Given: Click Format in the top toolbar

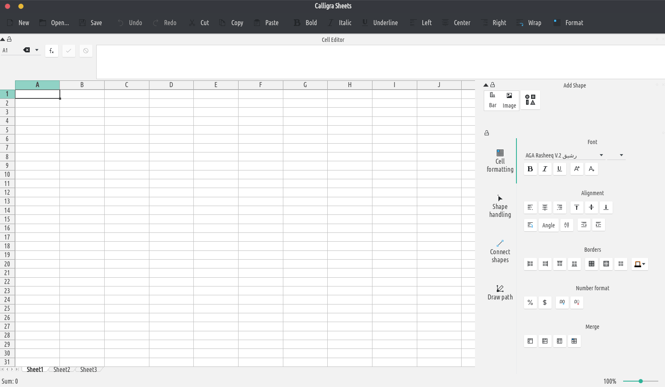Looking at the screenshot, I should pos(568,23).
